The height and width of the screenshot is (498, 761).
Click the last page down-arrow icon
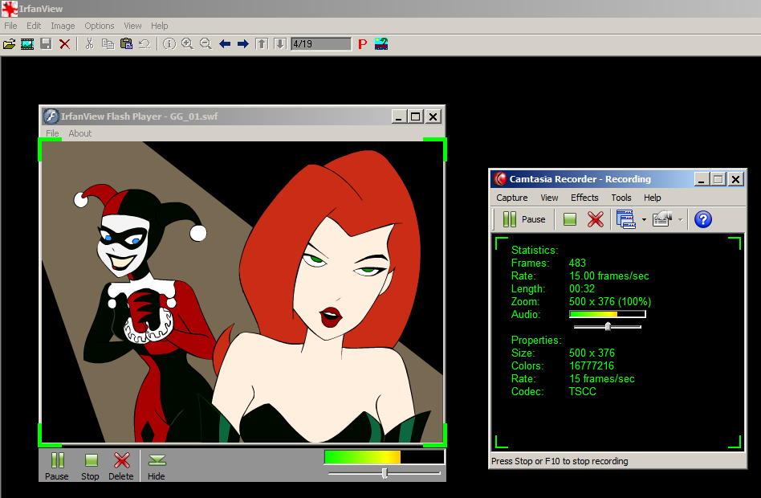pos(280,44)
